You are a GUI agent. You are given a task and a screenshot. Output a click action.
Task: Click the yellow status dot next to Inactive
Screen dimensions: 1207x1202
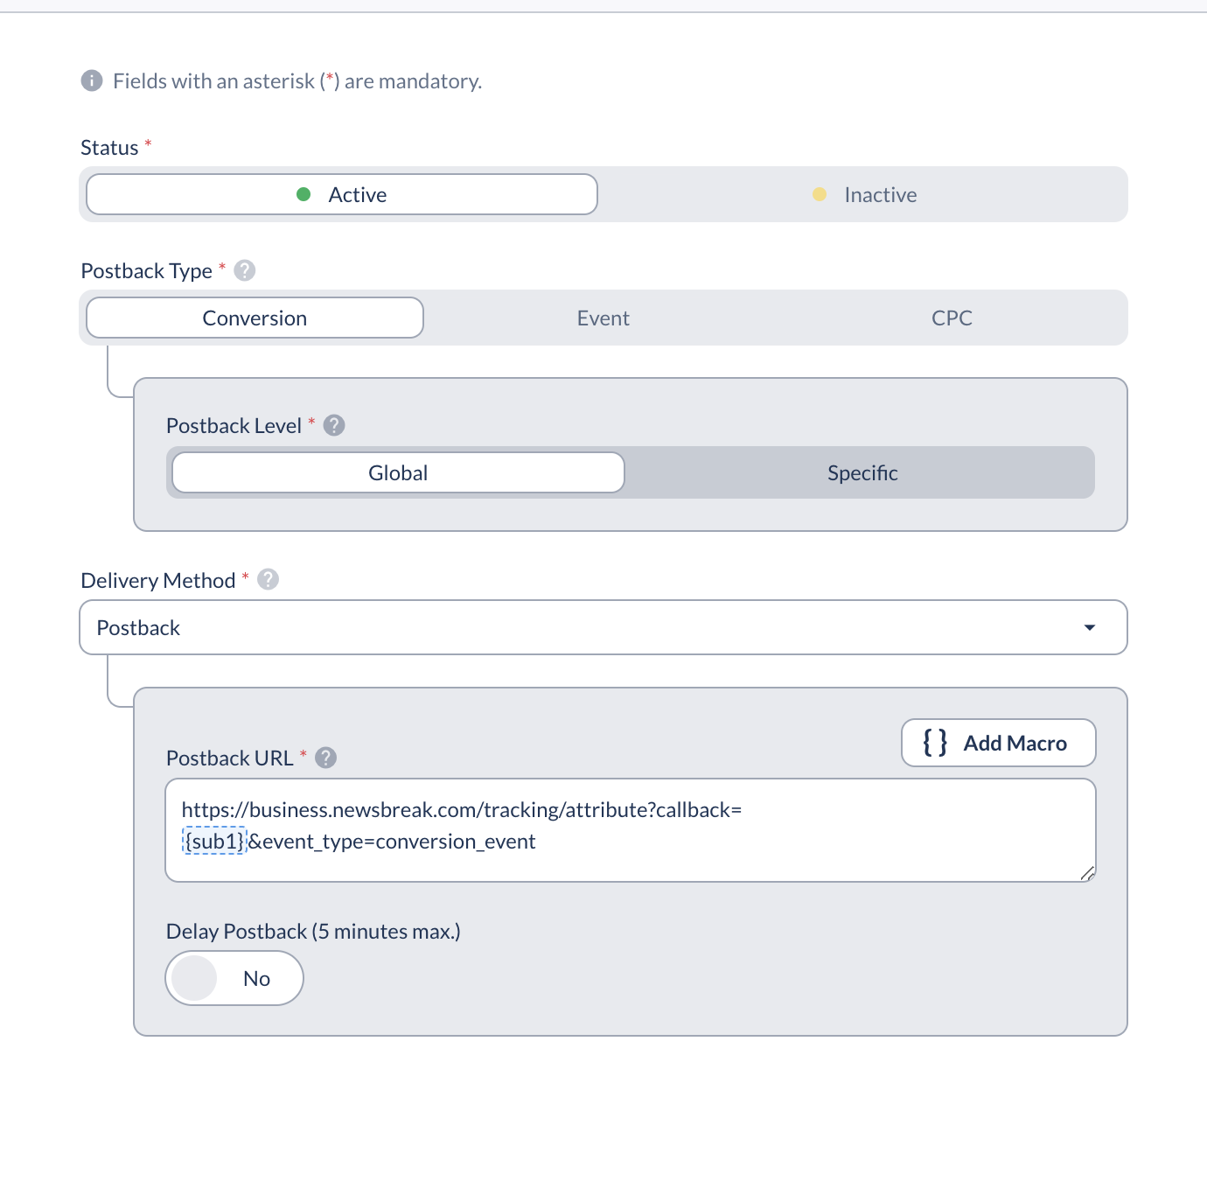click(820, 194)
